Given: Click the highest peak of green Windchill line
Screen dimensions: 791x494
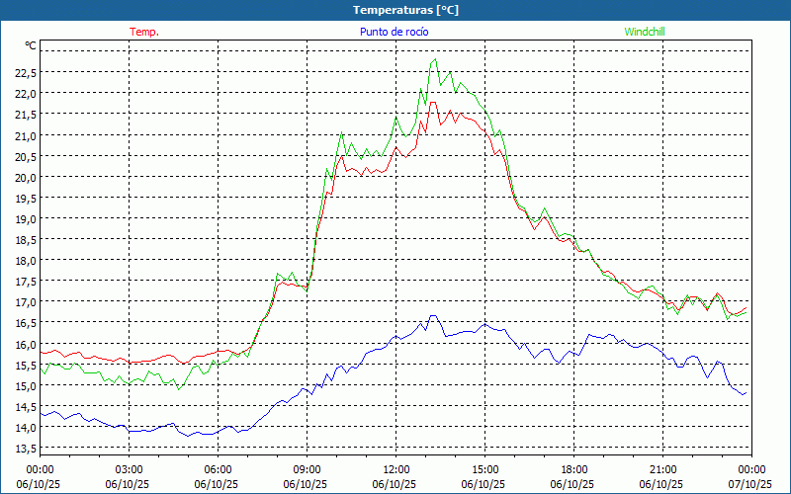Looking at the screenshot, I should (x=434, y=59).
